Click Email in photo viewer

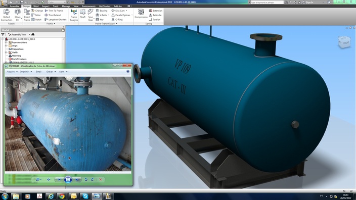(x=38, y=72)
